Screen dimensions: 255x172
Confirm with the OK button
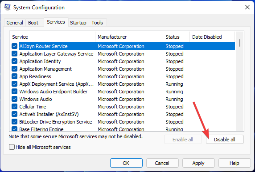point(126,163)
